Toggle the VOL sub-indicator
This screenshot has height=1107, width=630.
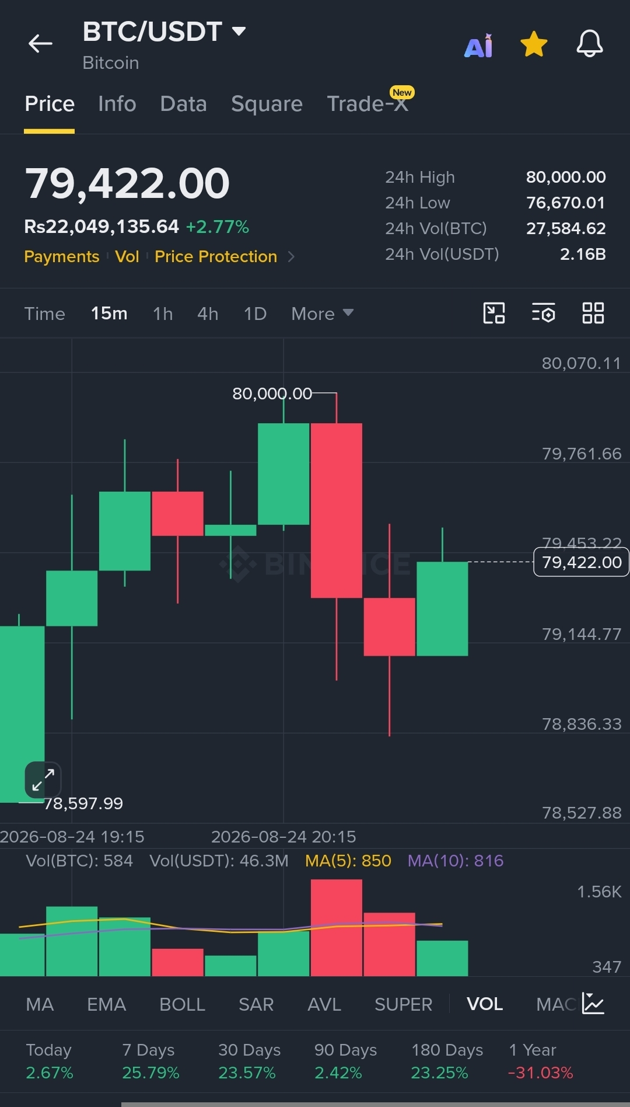485,1004
